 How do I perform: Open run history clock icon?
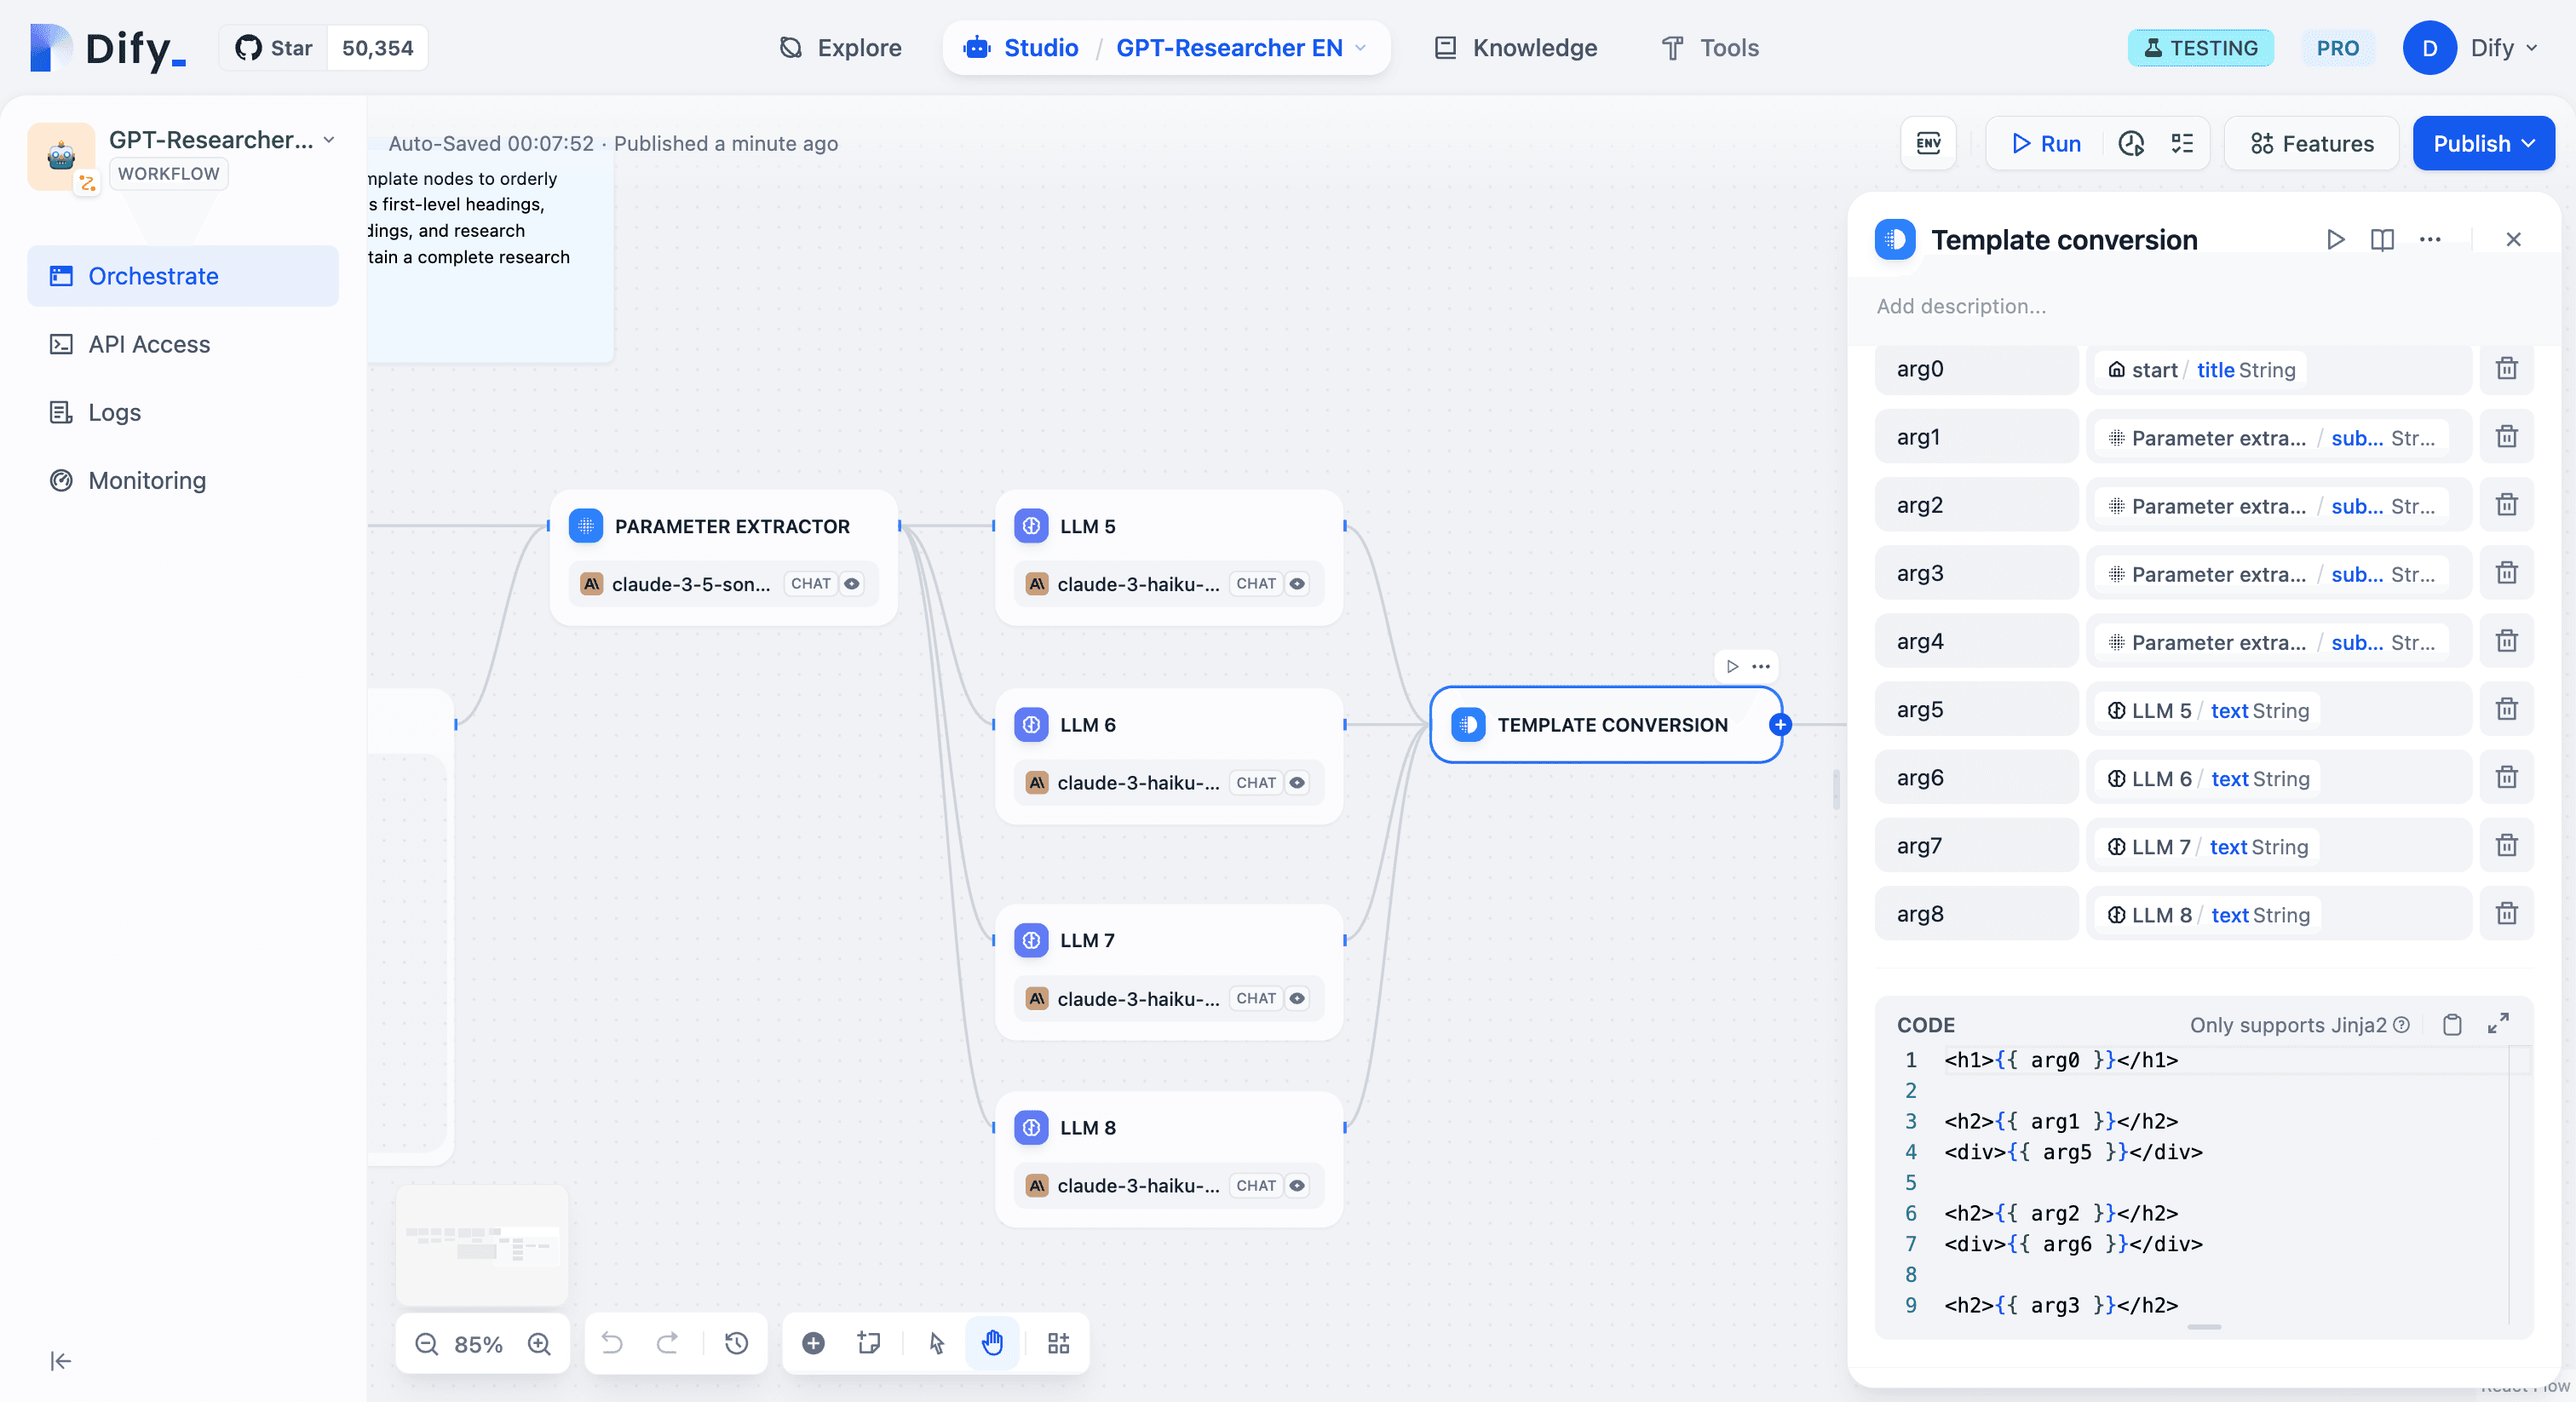click(2130, 144)
